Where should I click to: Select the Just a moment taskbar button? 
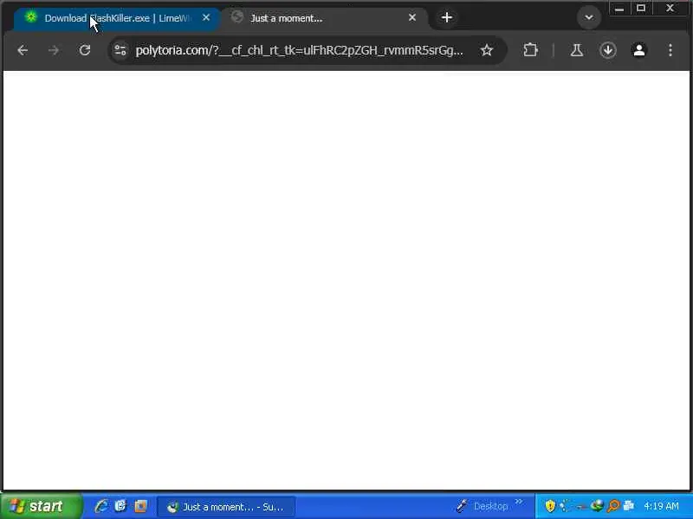pos(226,507)
